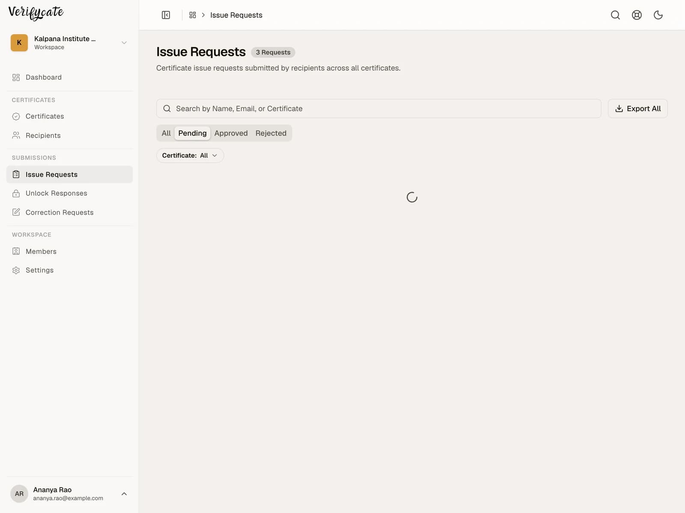Click the Certificates badge check icon

coord(16,116)
